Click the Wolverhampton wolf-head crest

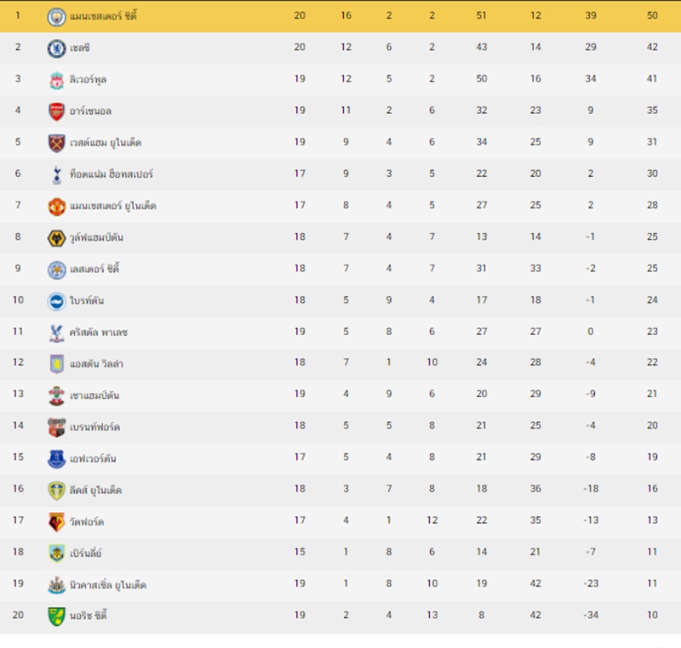click(x=56, y=239)
